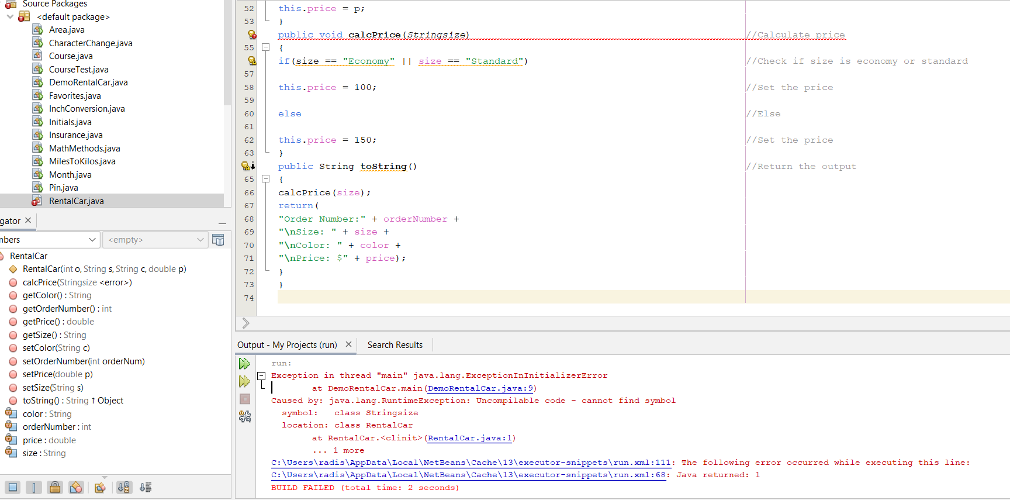Screen dimensions: 1010x500
Task: Toggle Show Inherited Members in Navigator
Action: 13,487
